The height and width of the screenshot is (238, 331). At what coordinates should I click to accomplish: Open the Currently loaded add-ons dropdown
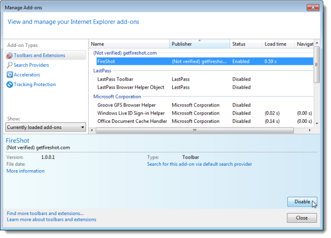pos(45,127)
